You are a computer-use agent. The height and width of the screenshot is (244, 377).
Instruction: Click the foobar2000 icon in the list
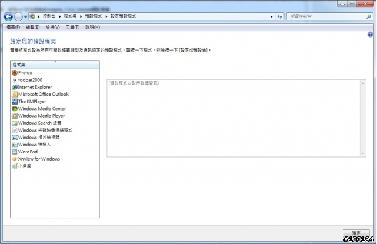click(x=15, y=80)
